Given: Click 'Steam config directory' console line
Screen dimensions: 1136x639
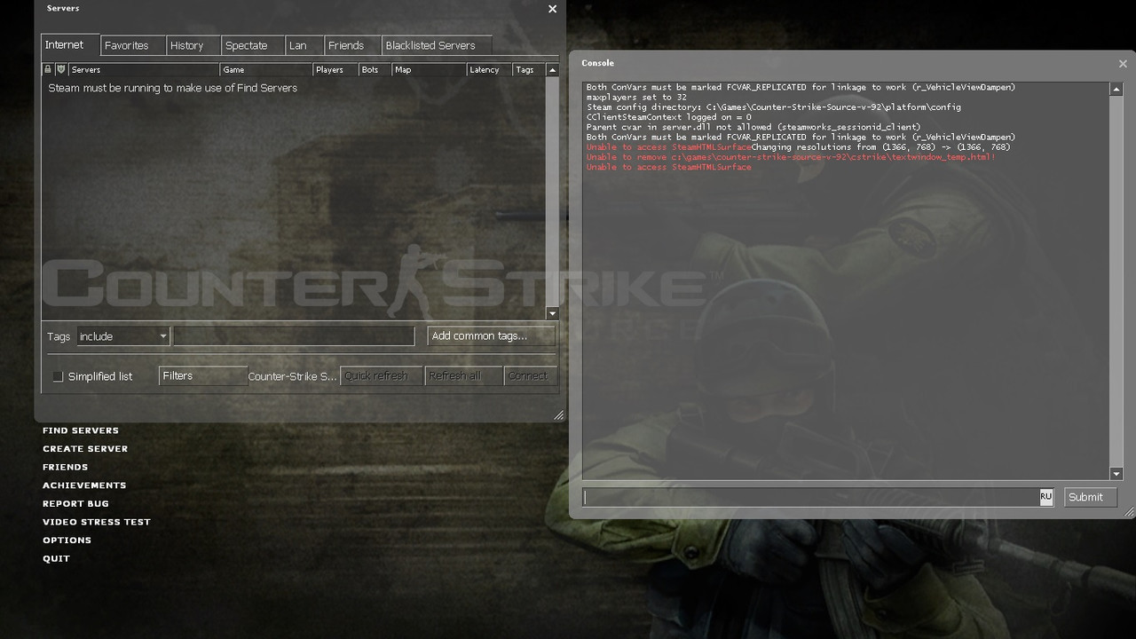Looking at the screenshot, I should [774, 107].
